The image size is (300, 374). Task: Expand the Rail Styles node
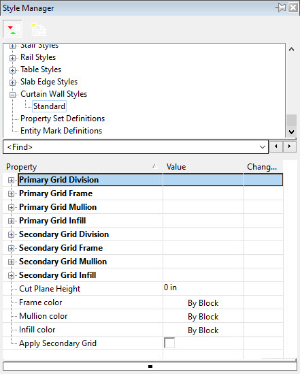(12, 58)
